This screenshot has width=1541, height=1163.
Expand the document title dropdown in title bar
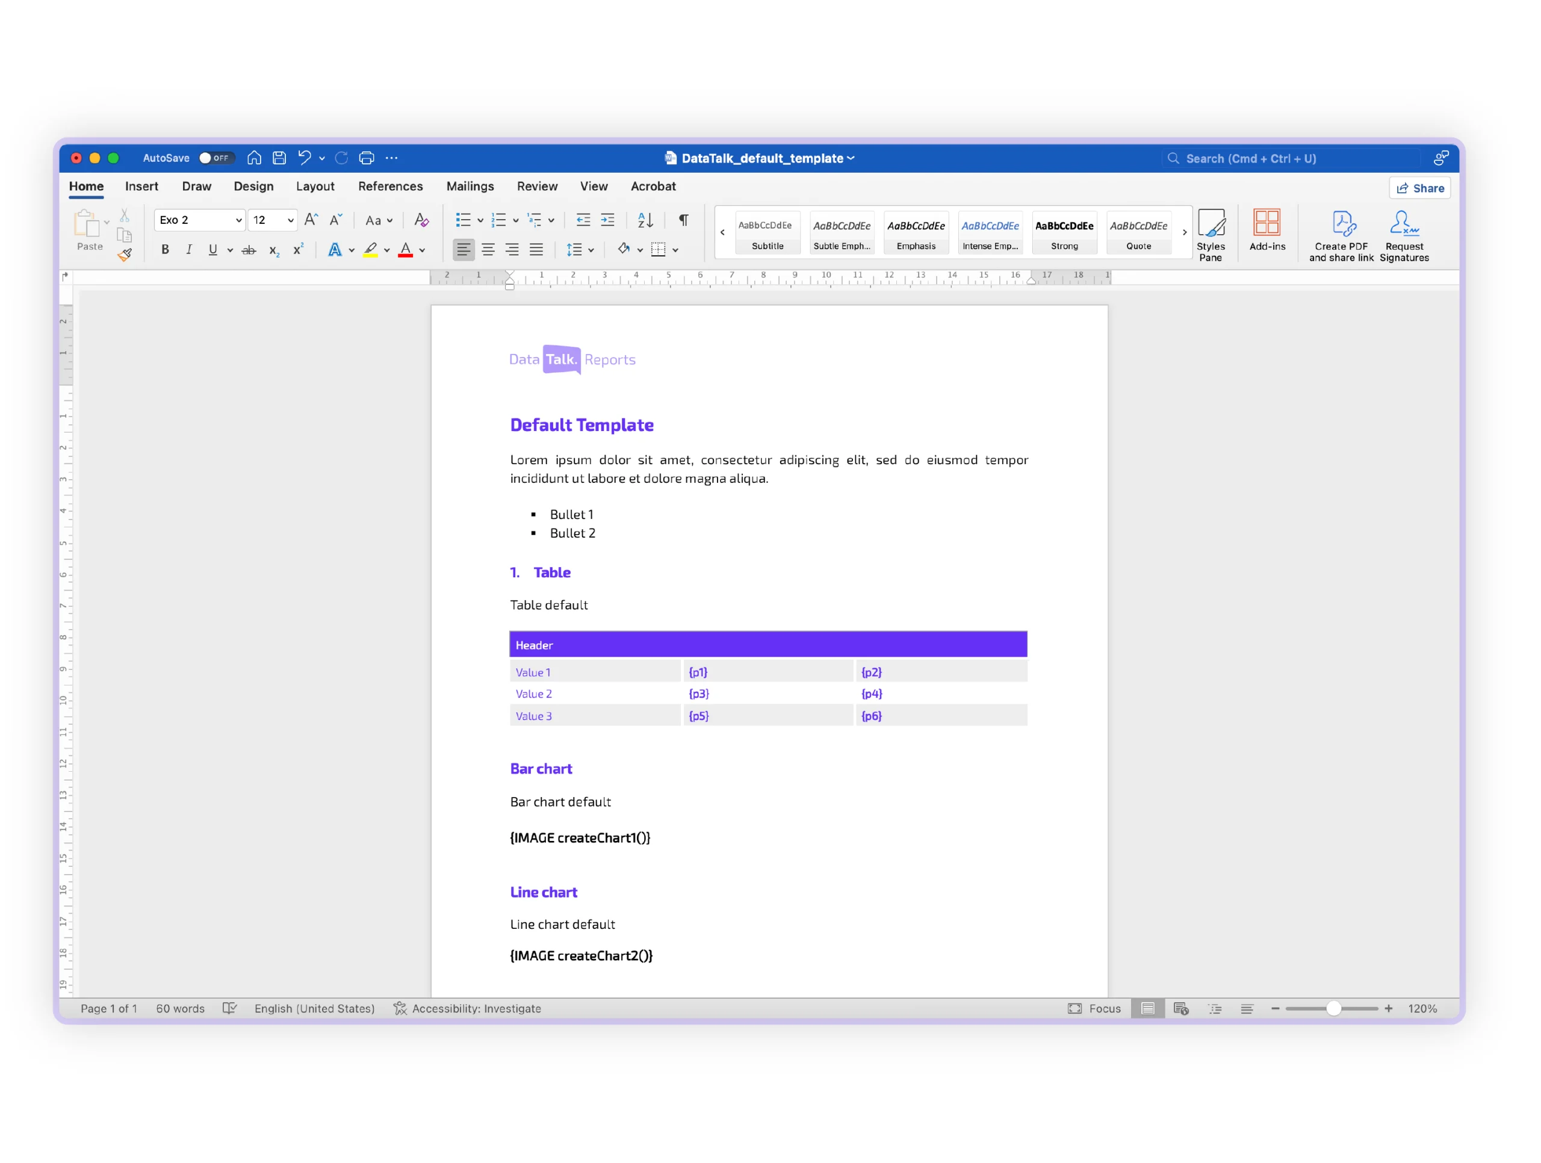click(x=851, y=158)
